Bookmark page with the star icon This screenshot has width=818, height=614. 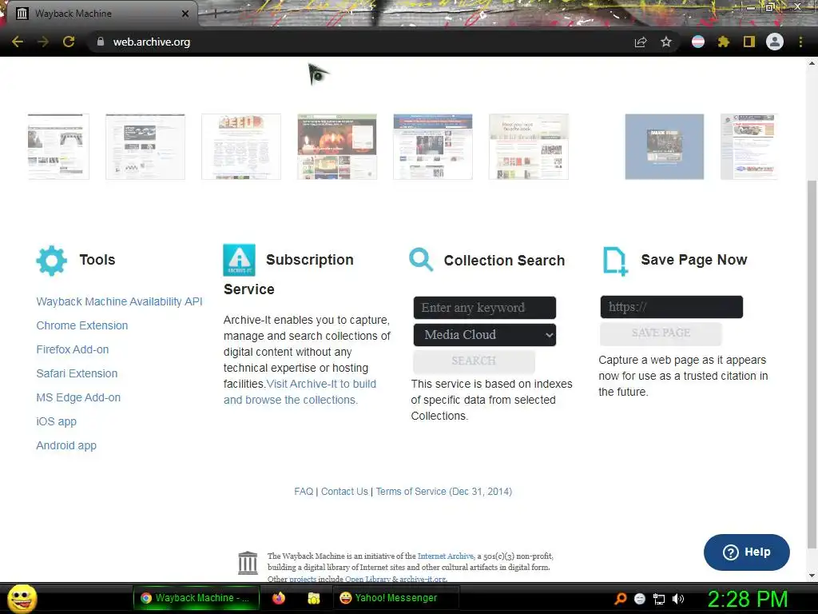(666, 42)
